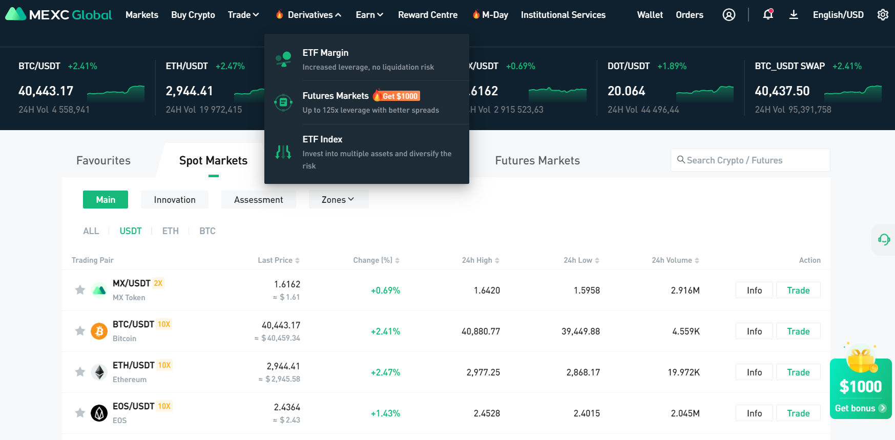Open the Orders link
The width and height of the screenshot is (895, 440).
(690, 15)
